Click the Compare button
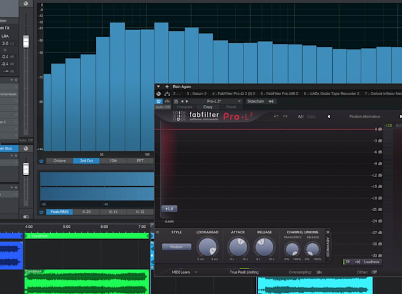402x294 pixels. [x=184, y=107]
